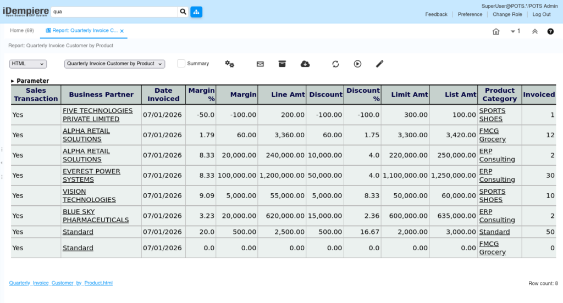Click the Row count: 8 text
This screenshot has width=563, height=303.
(543, 283)
